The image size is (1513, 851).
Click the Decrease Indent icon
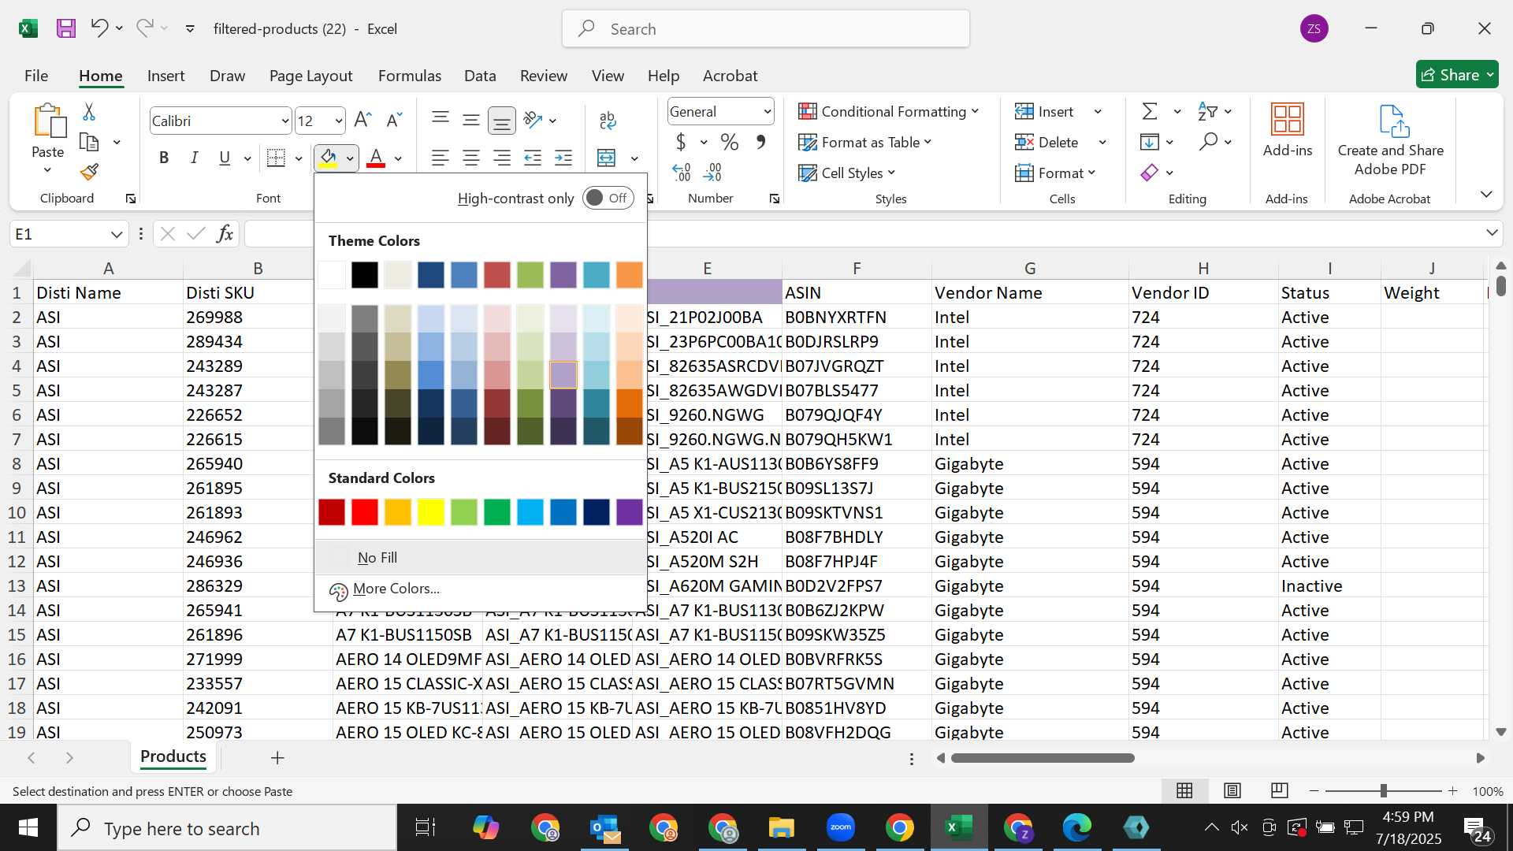pyautogui.click(x=533, y=158)
